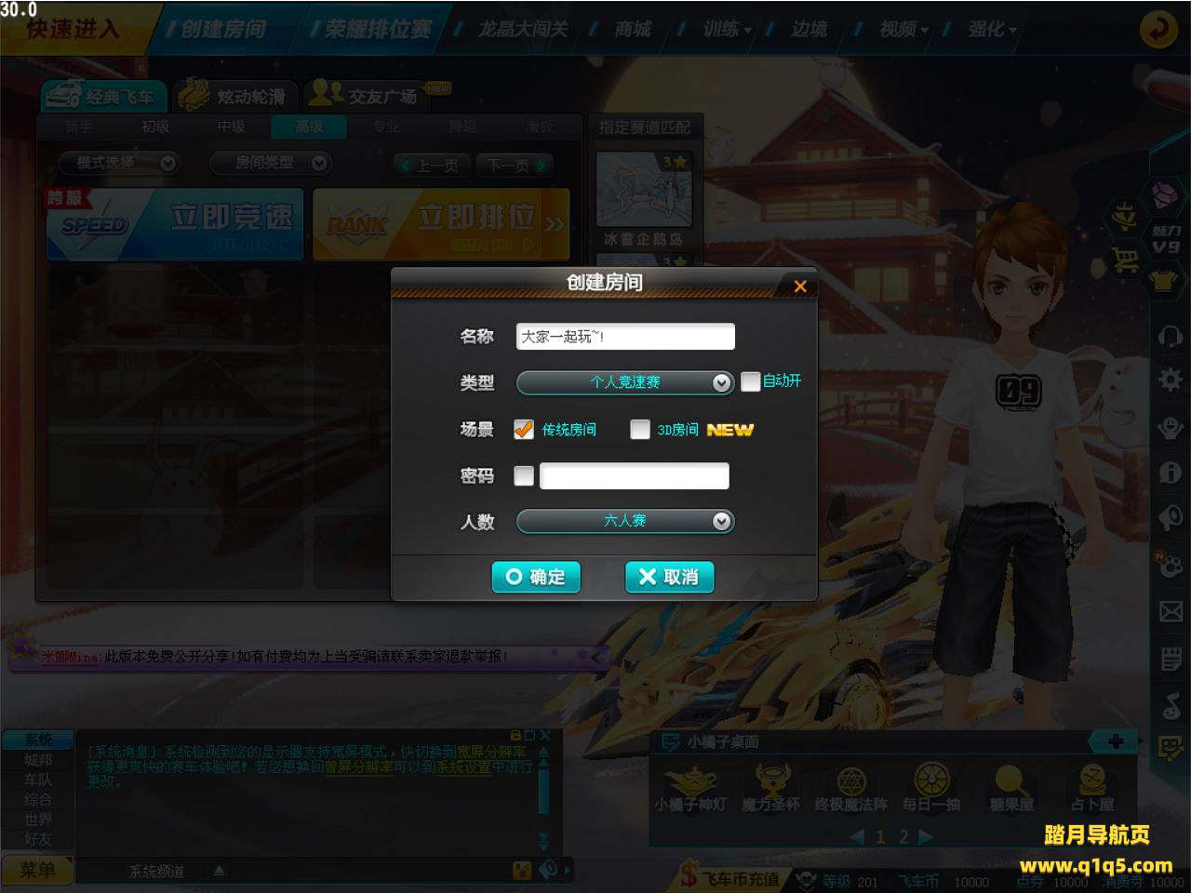The height and width of the screenshot is (893, 1191).
Task: Open settings gear icon in right sidebar
Action: pos(1170,380)
